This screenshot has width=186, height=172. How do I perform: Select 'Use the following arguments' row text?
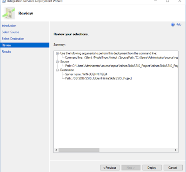pos(108,53)
